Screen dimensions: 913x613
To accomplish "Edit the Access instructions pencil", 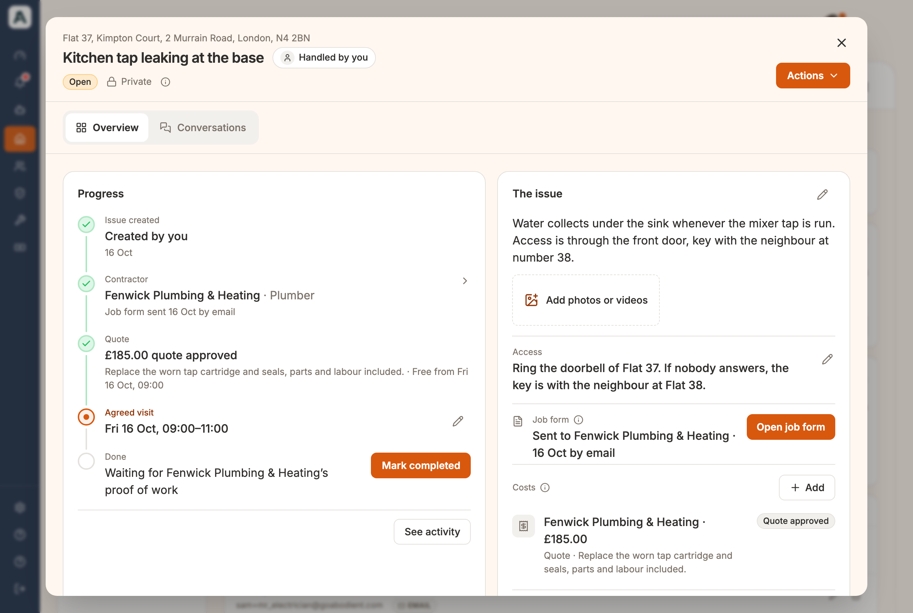I will [827, 359].
